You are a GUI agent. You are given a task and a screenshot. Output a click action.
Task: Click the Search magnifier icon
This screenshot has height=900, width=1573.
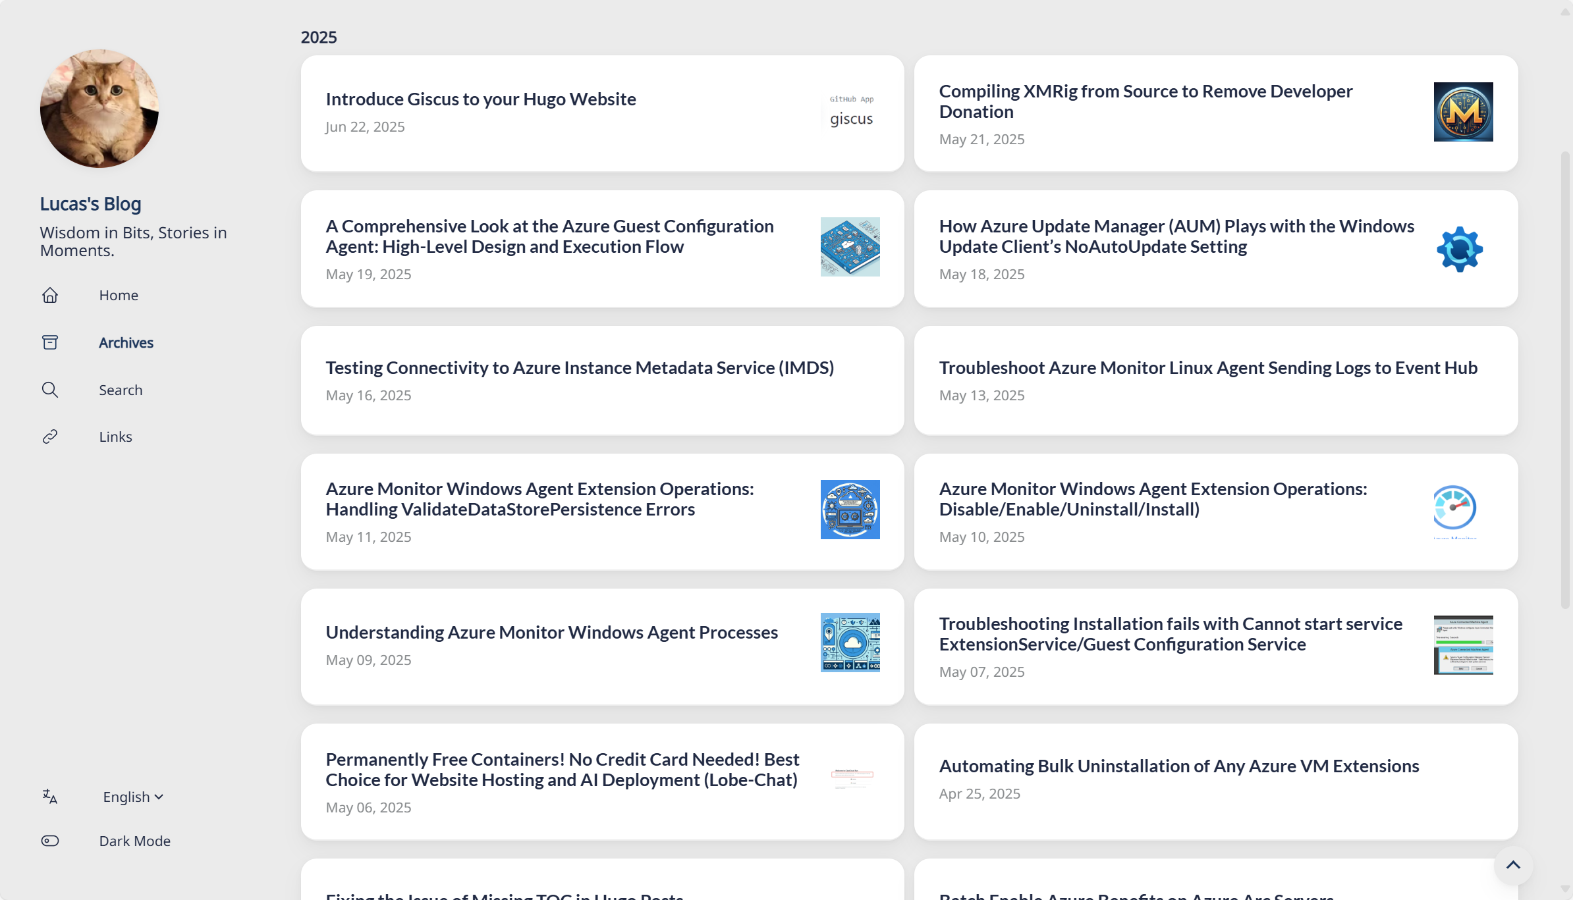pyautogui.click(x=50, y=390)
